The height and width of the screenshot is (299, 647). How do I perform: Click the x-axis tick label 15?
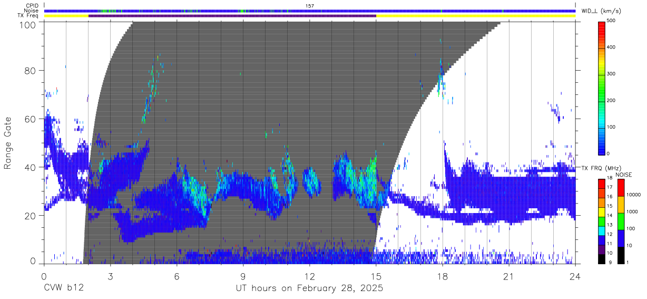[376, 276]
